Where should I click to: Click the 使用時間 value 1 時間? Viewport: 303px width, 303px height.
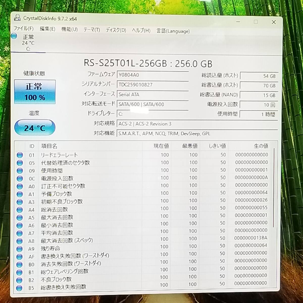tap(259, 114)
